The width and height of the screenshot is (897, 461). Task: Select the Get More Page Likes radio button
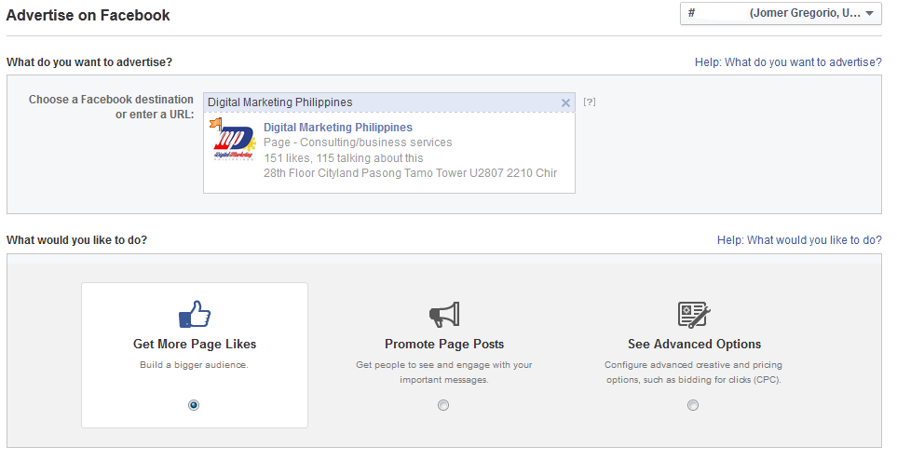[194, 405]
